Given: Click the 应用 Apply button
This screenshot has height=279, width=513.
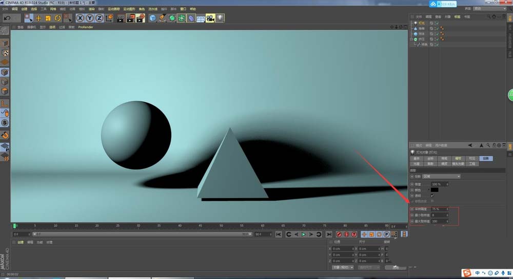Looking at the screenshot, I should click(396, 268).
